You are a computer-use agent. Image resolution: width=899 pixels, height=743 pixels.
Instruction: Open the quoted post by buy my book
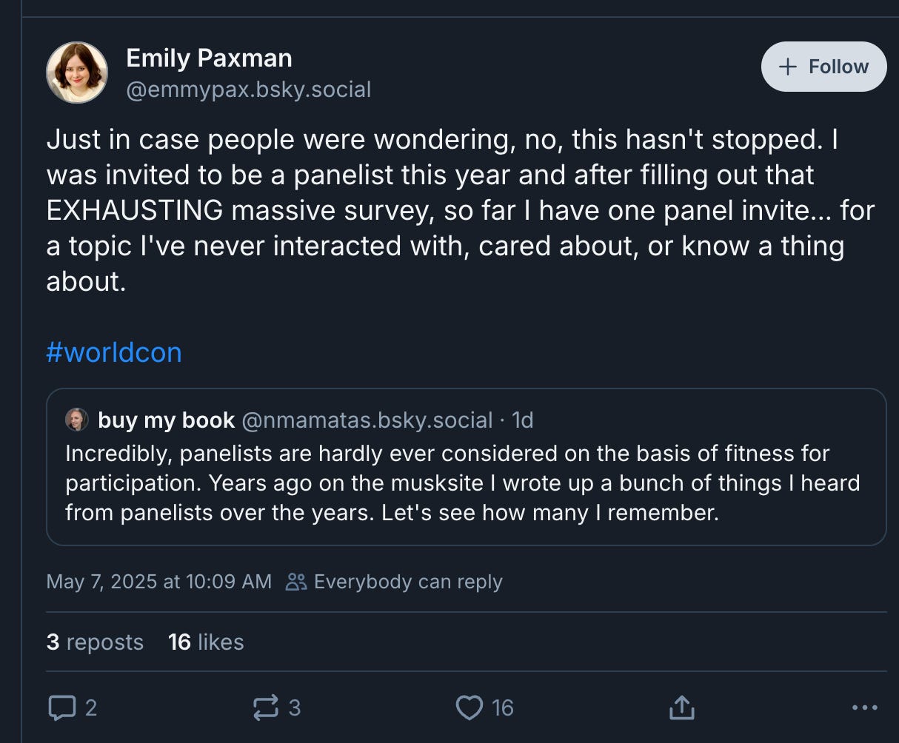[x=465, y=483]
